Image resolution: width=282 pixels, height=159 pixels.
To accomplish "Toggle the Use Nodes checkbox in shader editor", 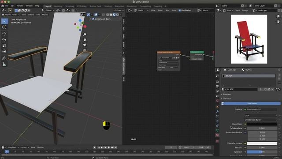I will [x=179, y=11].
